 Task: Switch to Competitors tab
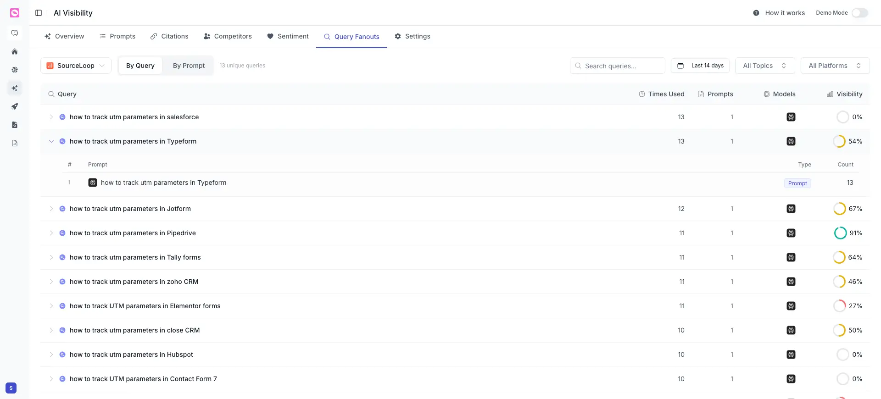[228, 36]
